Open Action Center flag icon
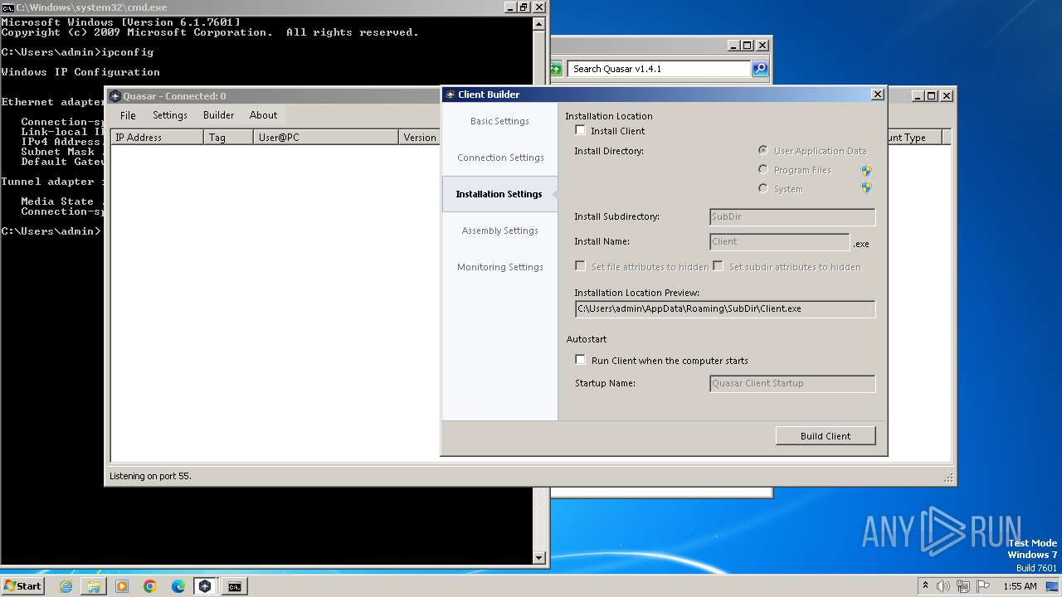The image size is (1062, 597). pyautogui.click(x=983, y=586)
